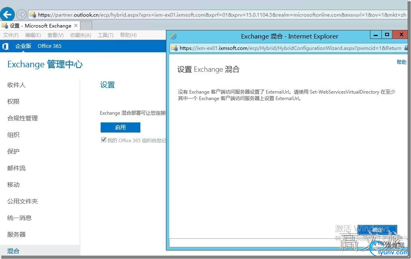Open 公用文件夹 in the left navigation
The height and width of the screenshot is (259, 411).
point(23,201)
